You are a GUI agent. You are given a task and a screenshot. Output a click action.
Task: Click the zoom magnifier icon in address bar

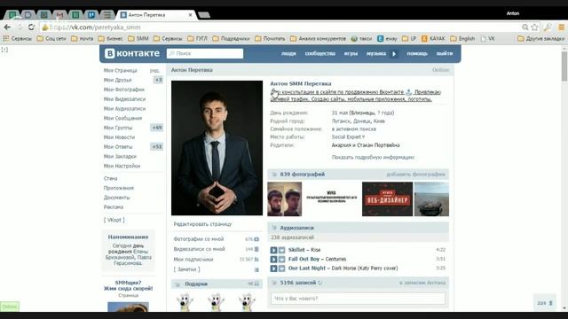525,27
